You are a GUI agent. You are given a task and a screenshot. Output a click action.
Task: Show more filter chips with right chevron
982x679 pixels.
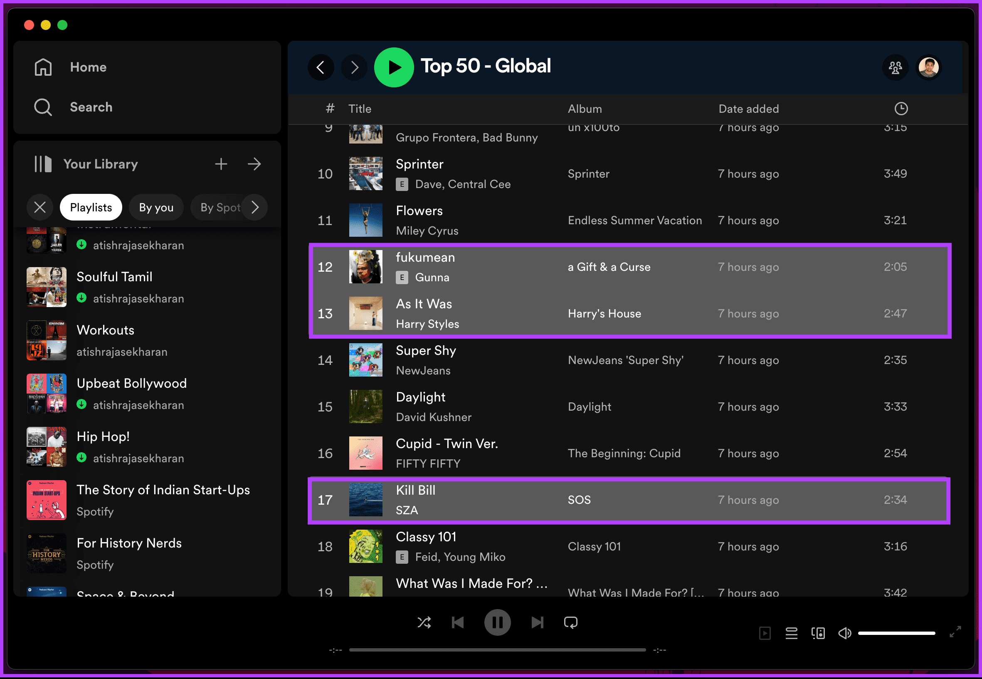pyautogui.click(x=254, y=208)
